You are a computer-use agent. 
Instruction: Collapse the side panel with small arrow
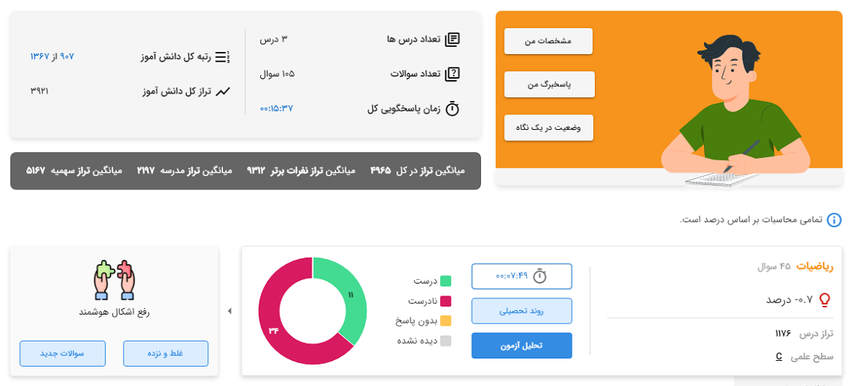click(x=230, y=311)
